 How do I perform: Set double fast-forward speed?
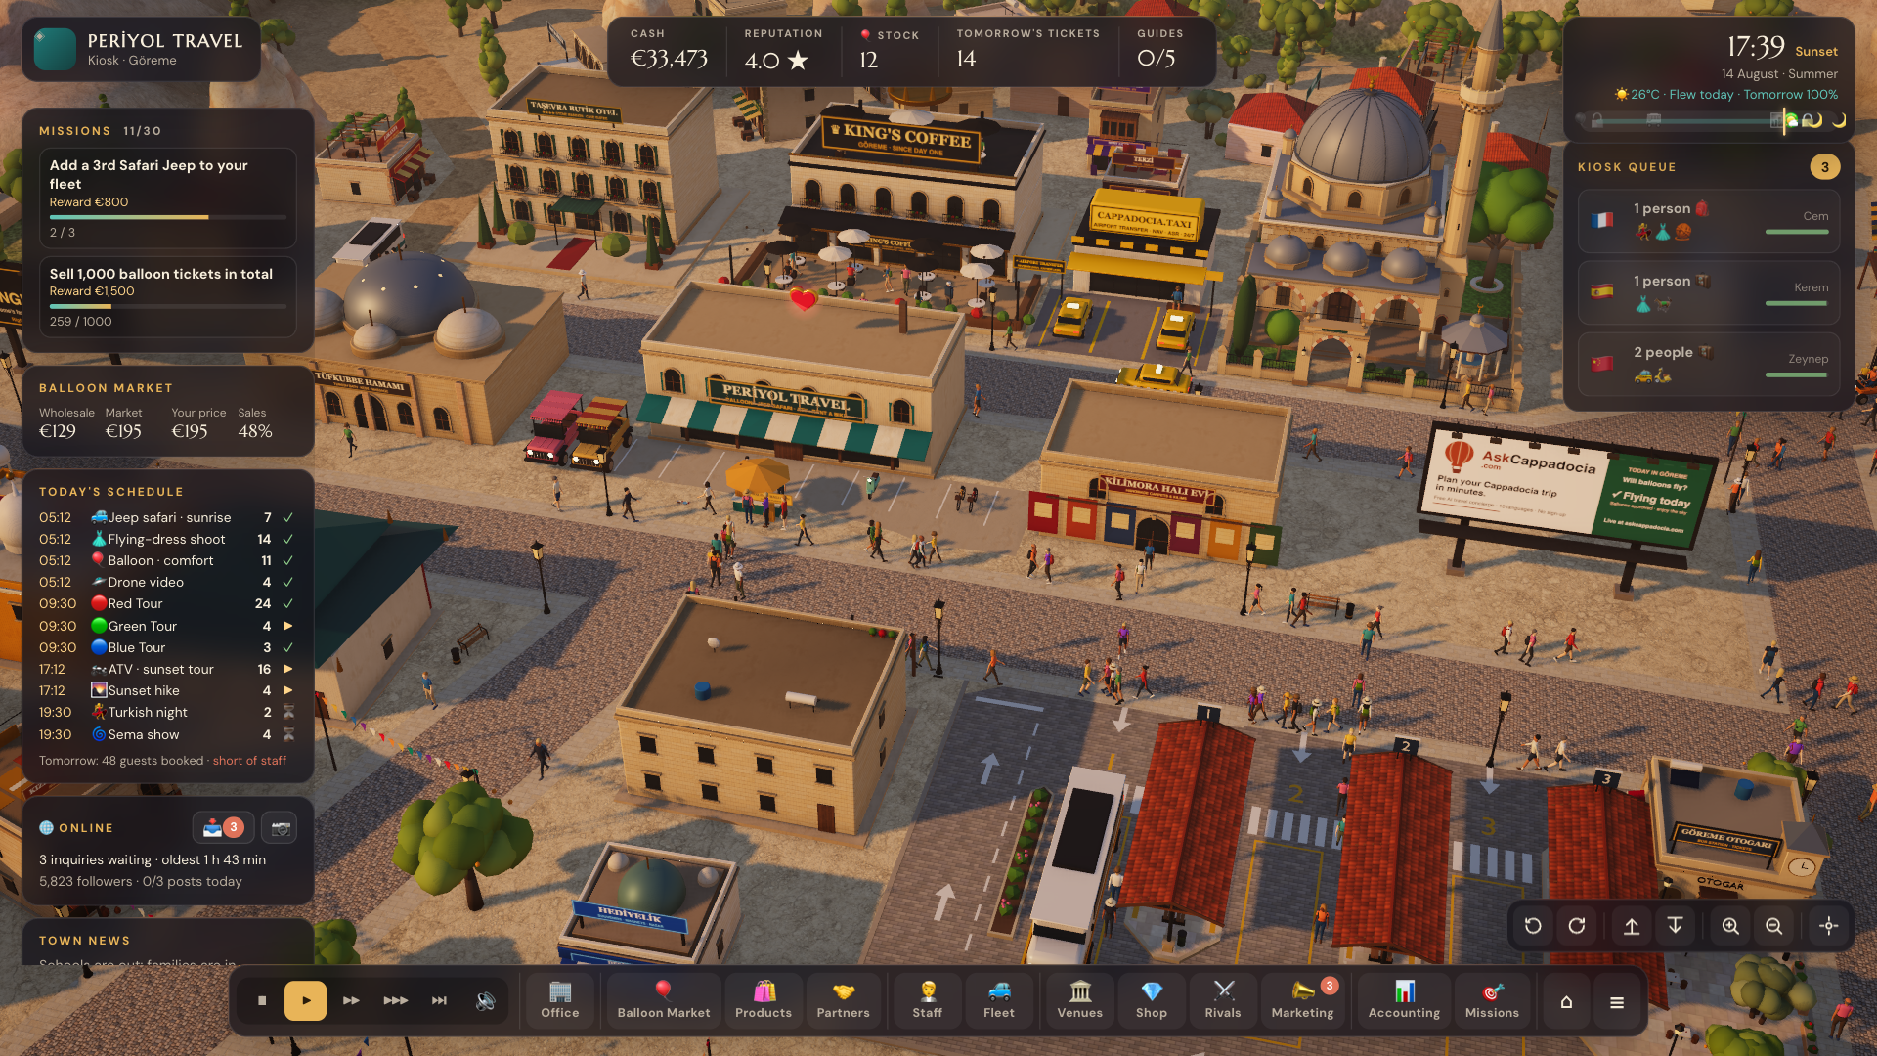point(351,1000)
